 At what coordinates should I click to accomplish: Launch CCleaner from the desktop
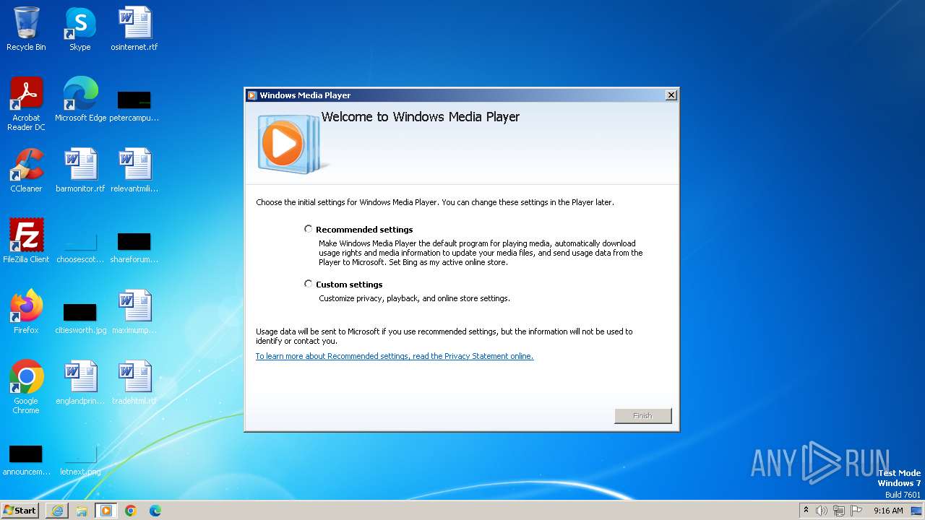(x=26, y=171)
